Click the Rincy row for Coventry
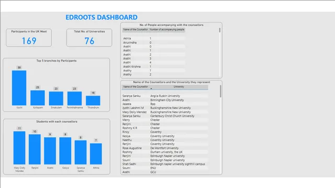Image resolution: width=335 pixels, height=188 pixels. [x=165, y=132]
